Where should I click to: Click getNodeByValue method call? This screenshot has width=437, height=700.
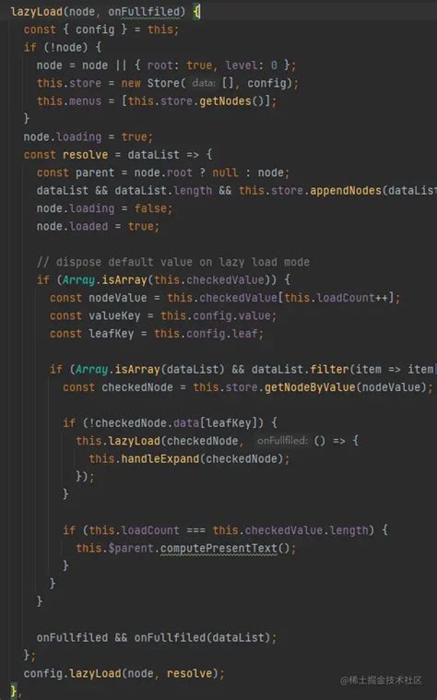coord(310,387)
